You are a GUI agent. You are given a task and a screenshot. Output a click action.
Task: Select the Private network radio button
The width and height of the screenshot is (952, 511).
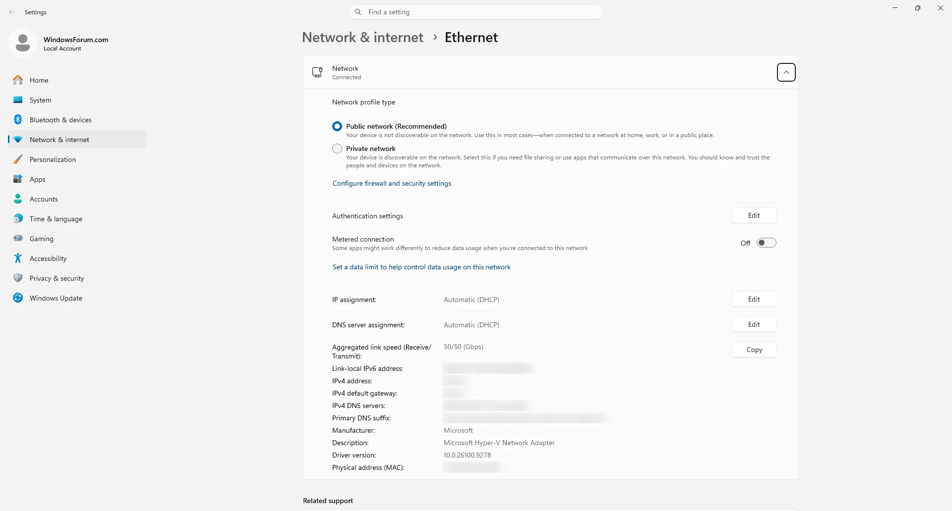(337, 149)
